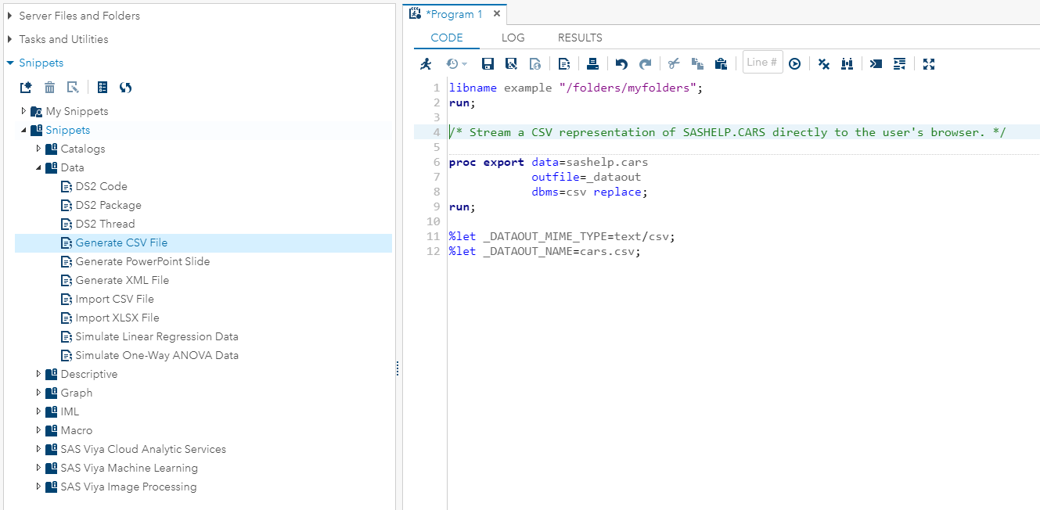Viewport: 1040px width, 510px height.
Task: Open Find and Replace binoculars icon
Action: coord(847,64)
